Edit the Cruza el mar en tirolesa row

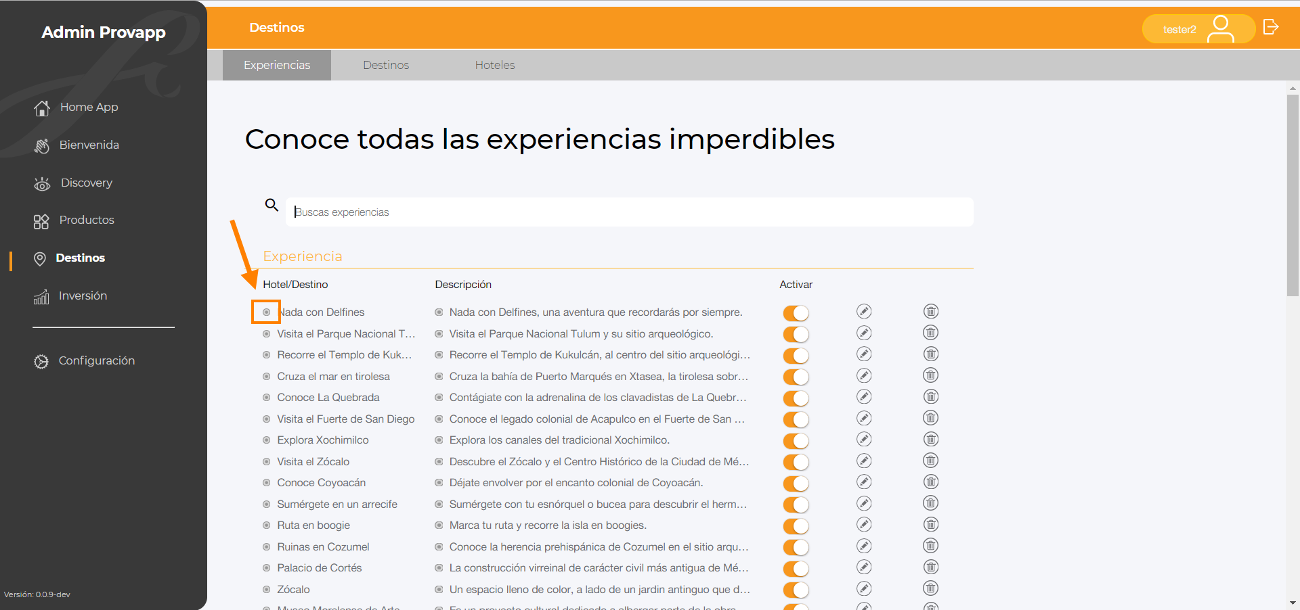point(864,375)
